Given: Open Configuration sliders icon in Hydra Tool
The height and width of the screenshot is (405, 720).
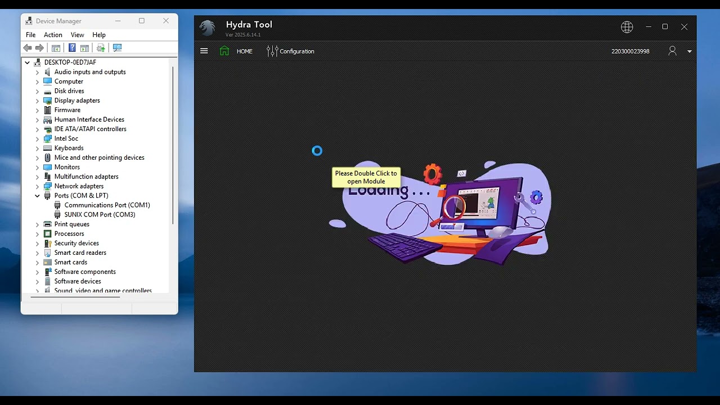Looking at the screenshot, I should click(x=272, y=51).
